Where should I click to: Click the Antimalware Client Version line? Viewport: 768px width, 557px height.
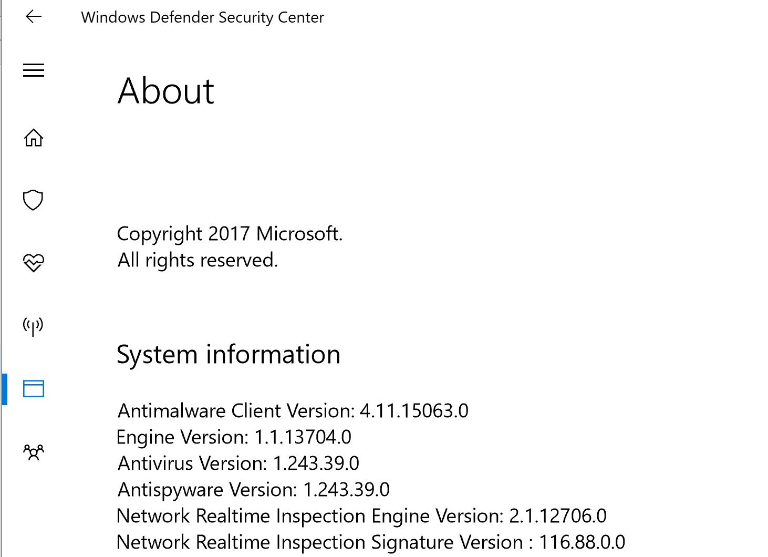click(292, 411)
